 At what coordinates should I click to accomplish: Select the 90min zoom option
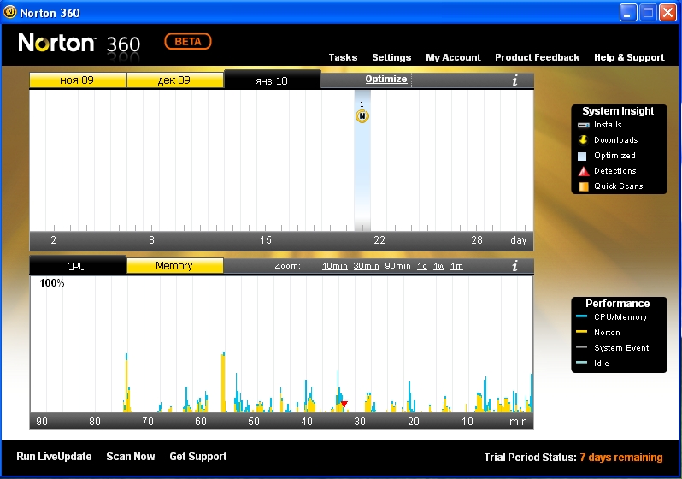(397, 266)
